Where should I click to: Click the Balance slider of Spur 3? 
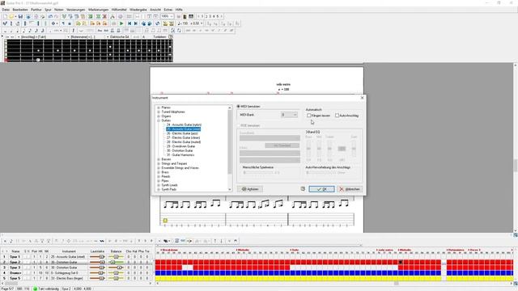[x=116, y=268]
